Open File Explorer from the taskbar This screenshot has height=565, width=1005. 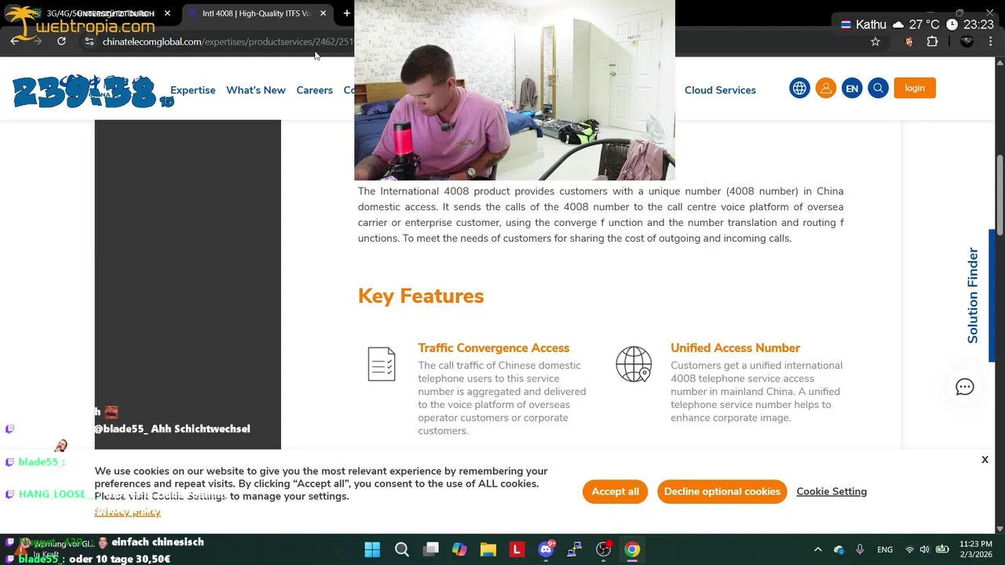coord(488,549)
